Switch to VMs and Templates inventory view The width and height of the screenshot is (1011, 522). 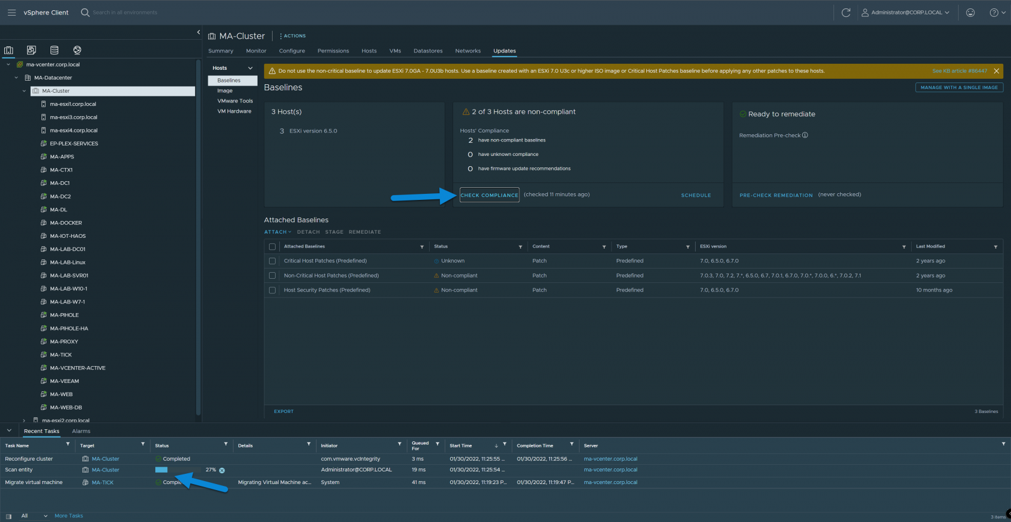[31, 50]
